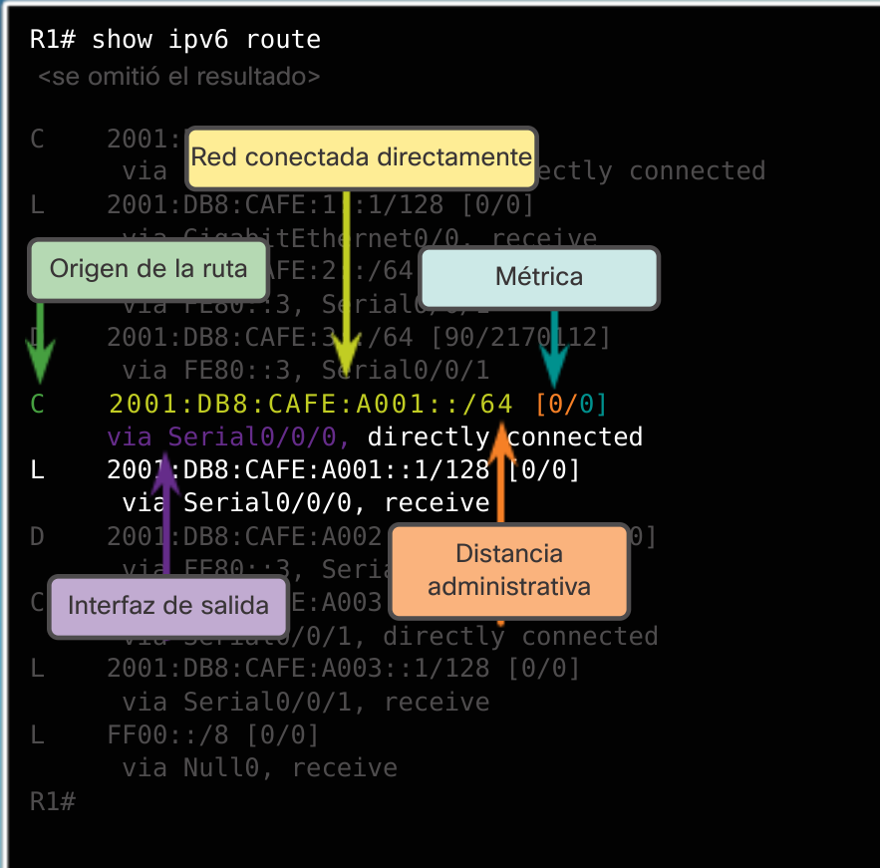Click the orange administrative distance value 0

point(555,405)
